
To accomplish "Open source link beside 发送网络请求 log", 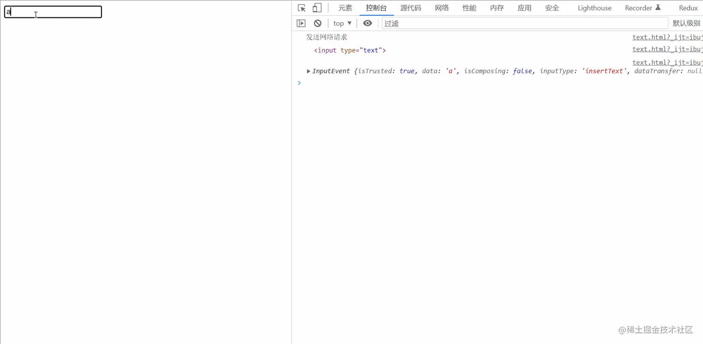I will pyautogui.click(x=668, y=37).
